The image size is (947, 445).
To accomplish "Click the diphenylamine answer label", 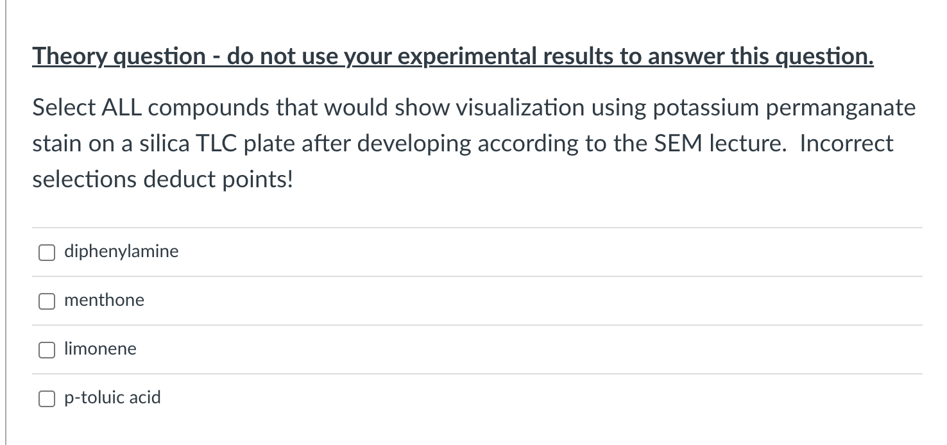I will coord(121,251).
